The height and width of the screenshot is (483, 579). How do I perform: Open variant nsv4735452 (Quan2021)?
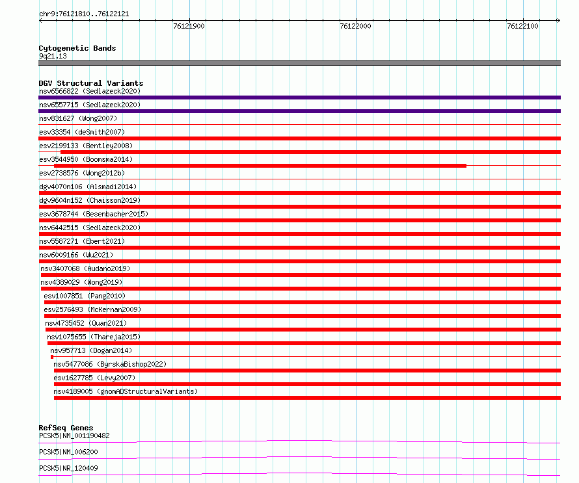pos(86,323)
